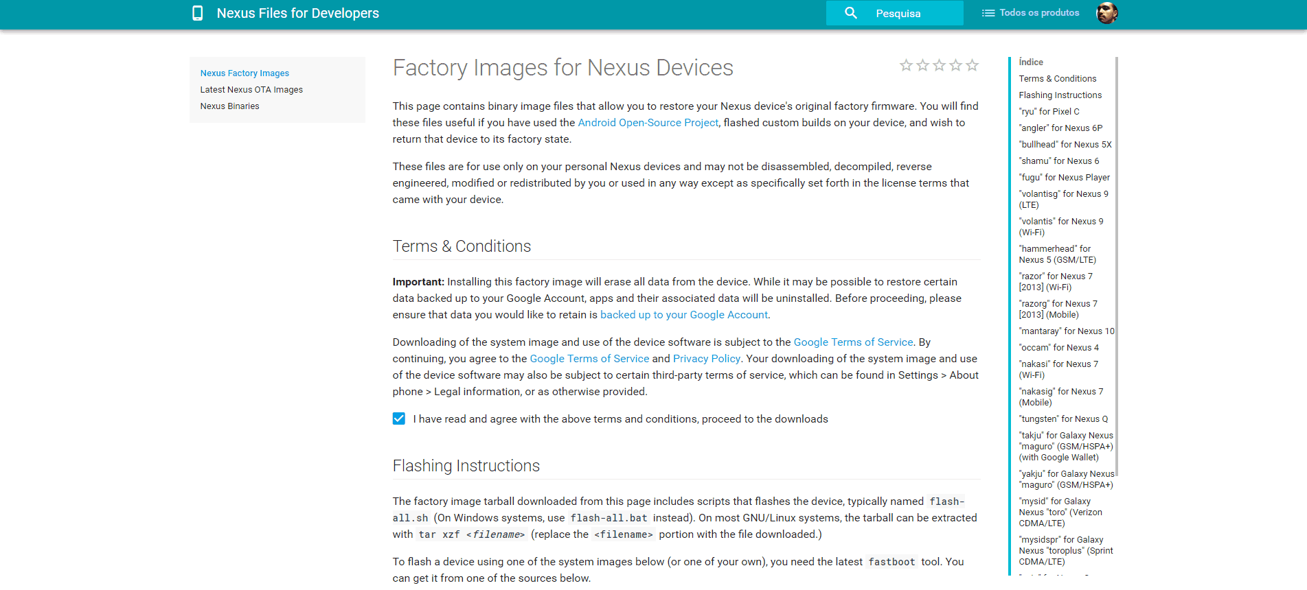Go to "nakasig" for Nexus 7 (Mobile)
This screenshot has height=590, width=1307.
[1061, 397]
